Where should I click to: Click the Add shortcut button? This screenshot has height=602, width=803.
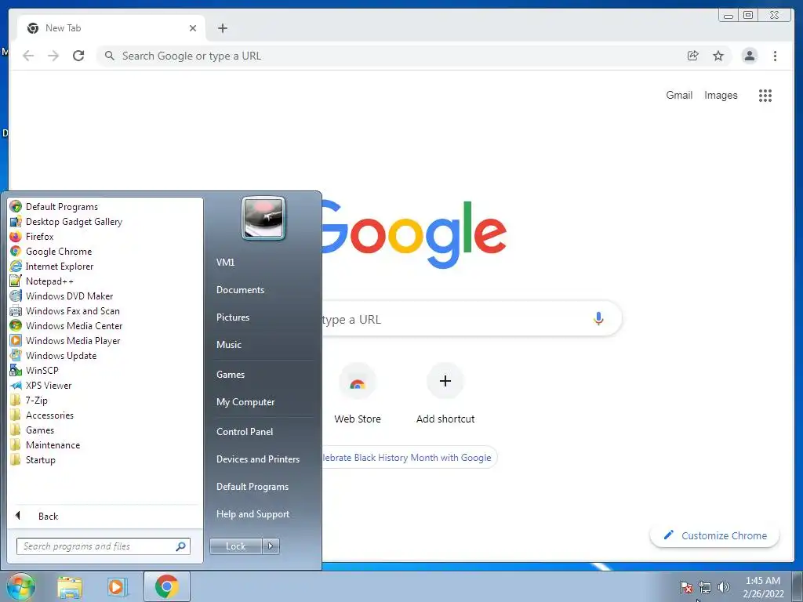point(445,394)
